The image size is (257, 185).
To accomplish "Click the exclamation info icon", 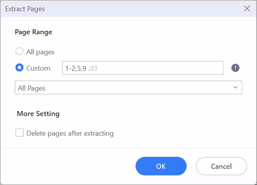I will click(x=235, y=68).
